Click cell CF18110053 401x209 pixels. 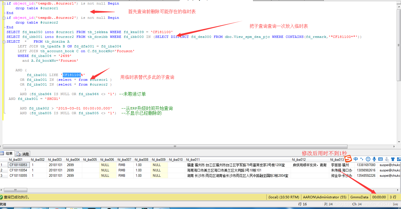[19, 165]
